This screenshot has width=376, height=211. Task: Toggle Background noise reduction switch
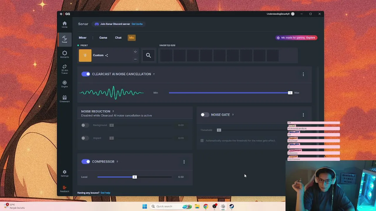click(85, 125)
